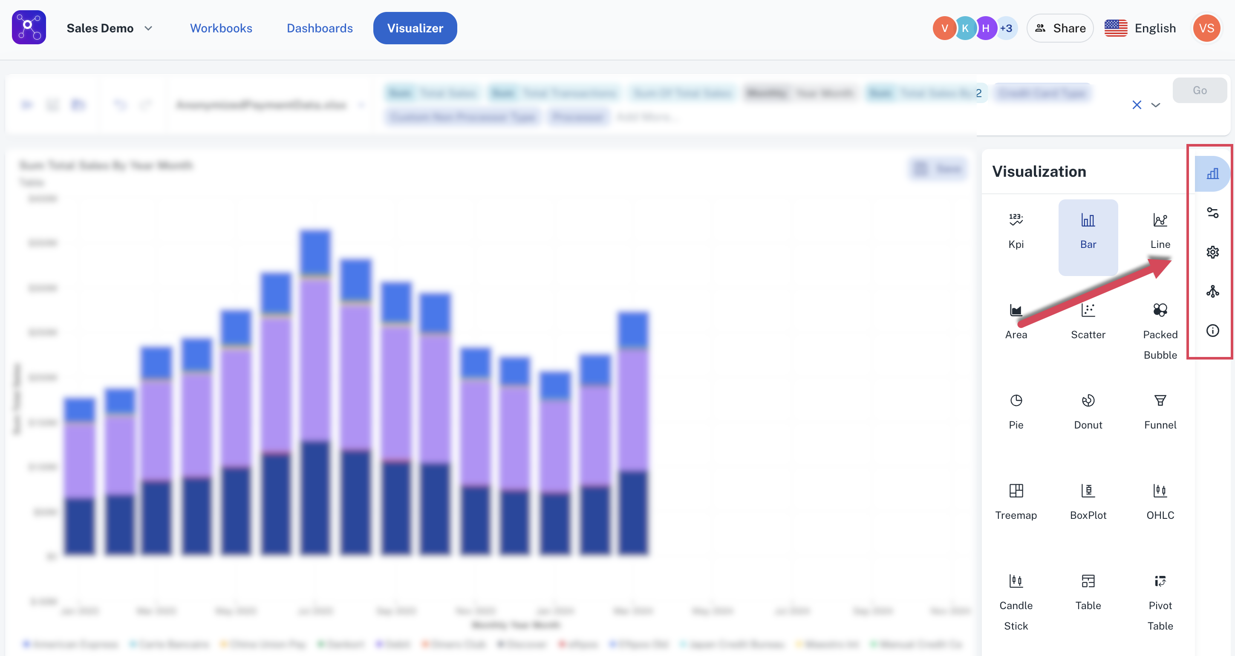Viewport: 1235px width, 656px height.
Task: Collapse the query bar chevron
Action: point(1156,105)
